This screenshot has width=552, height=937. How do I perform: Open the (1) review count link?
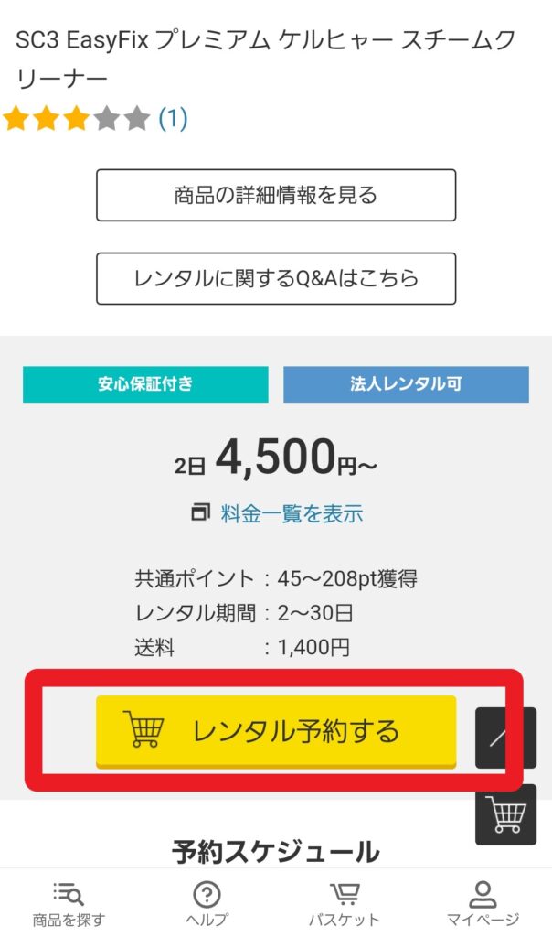173,119
